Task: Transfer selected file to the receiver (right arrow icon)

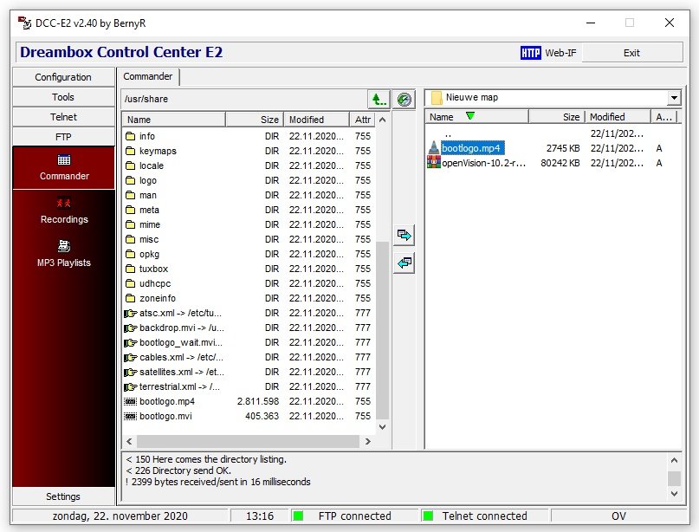Action: click(x=404, y=234)
